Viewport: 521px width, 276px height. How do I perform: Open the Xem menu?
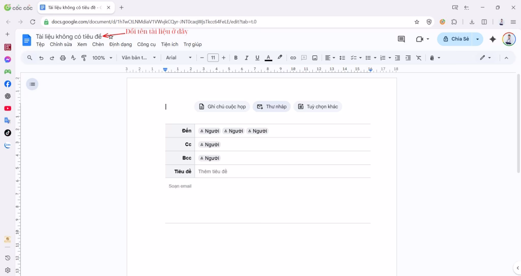(82, 44)
